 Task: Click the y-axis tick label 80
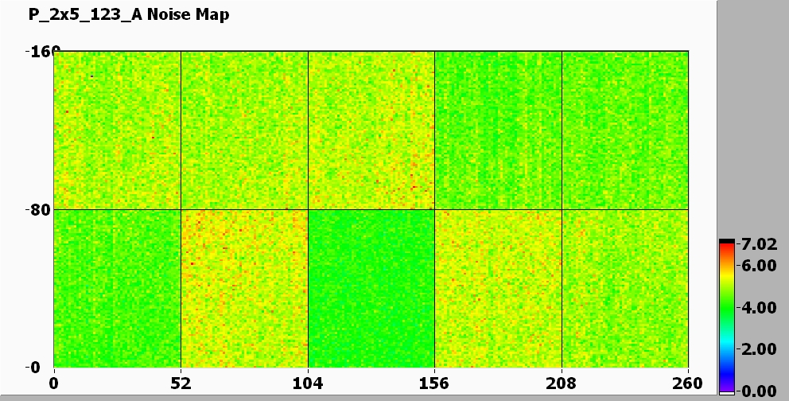pyautogui.click(x=38, y=210)
